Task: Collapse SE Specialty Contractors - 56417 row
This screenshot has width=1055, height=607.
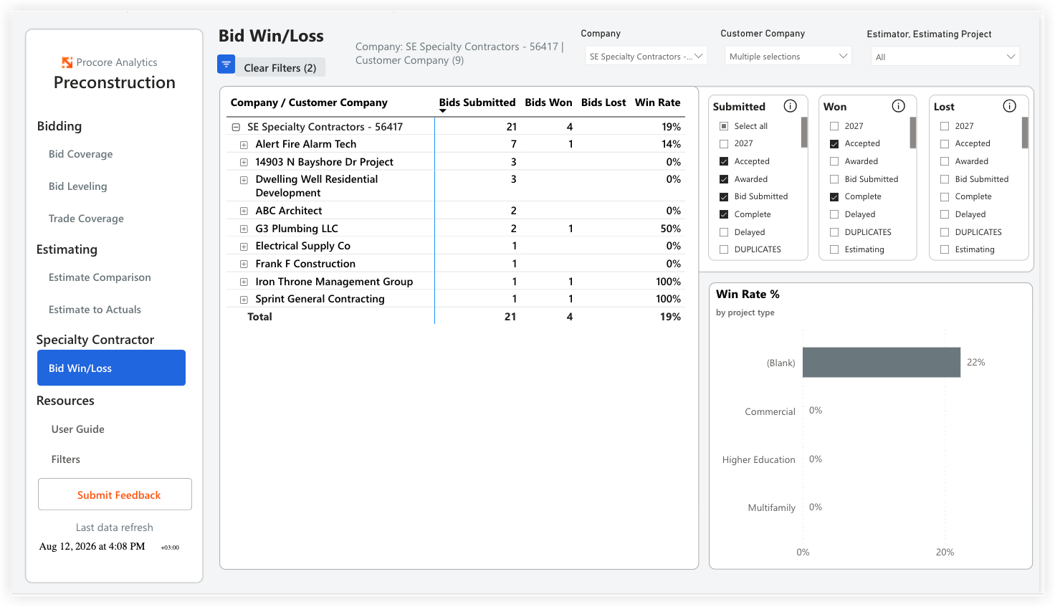Action: coord(236,127)
